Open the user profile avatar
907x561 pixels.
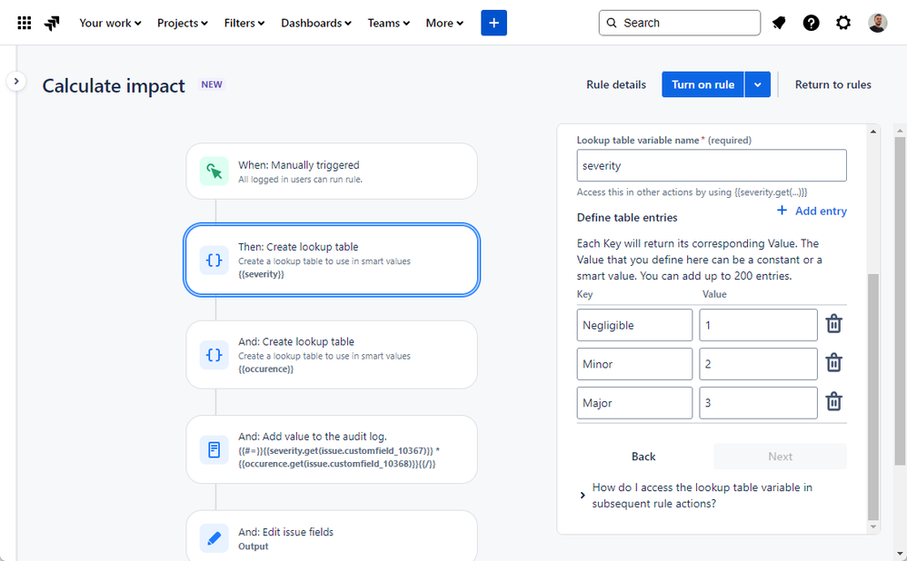click(x=878, y=23)
